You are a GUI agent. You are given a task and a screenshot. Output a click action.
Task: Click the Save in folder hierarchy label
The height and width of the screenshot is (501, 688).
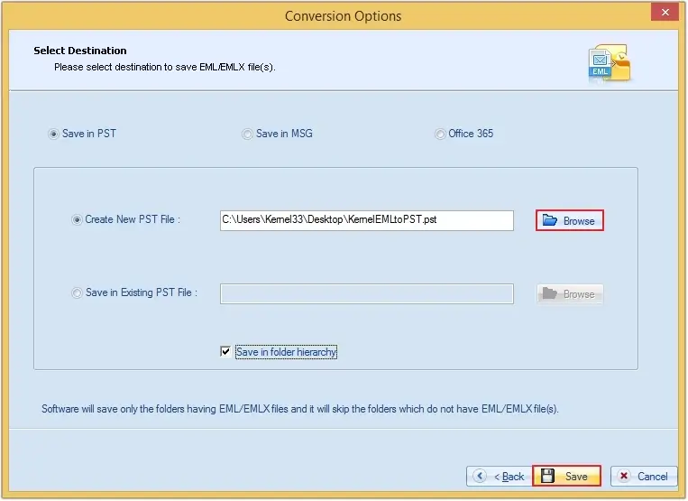[x=286, y=352]
